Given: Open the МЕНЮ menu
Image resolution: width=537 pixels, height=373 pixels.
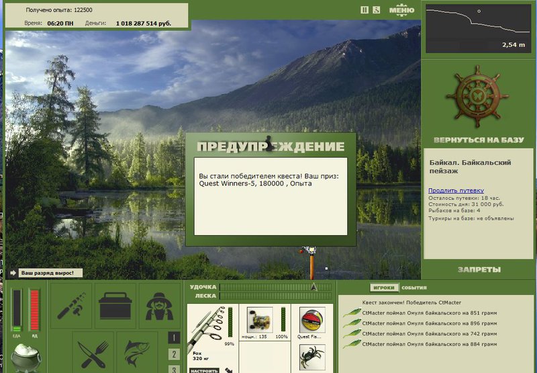Looking at the screenshot, I should pyautogui.click(x=401, y=10).
